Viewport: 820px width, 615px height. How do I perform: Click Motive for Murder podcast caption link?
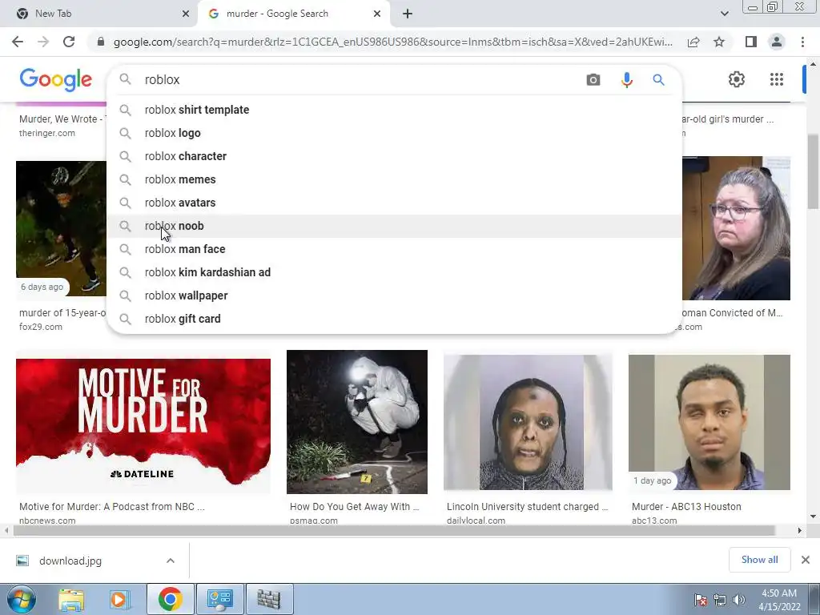click(x=112, y=507)
